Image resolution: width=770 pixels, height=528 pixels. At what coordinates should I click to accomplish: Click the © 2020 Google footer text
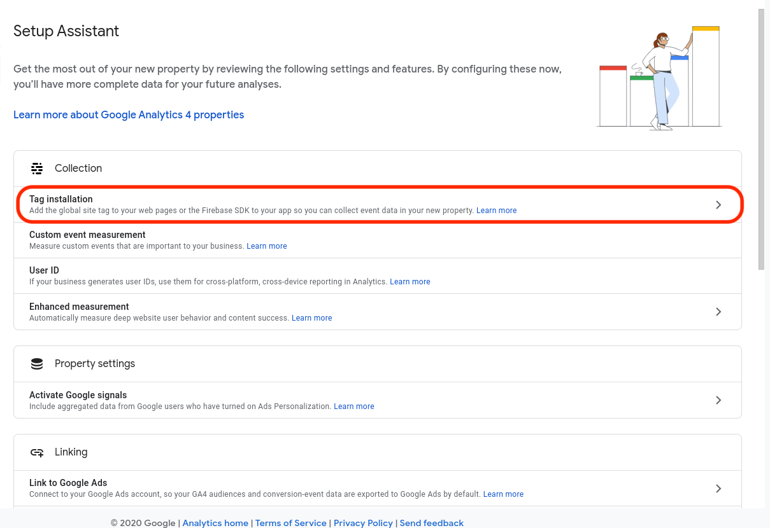pyautogui.click(x=143, y=523)
